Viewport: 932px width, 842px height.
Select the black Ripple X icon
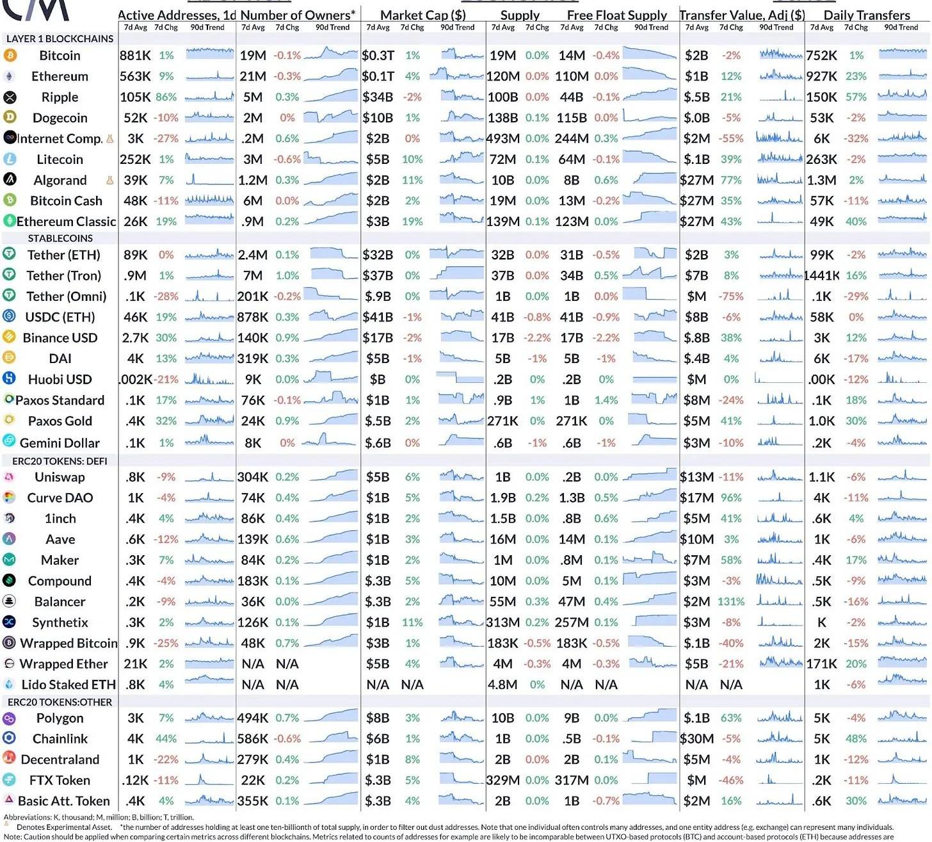point(10,97)
